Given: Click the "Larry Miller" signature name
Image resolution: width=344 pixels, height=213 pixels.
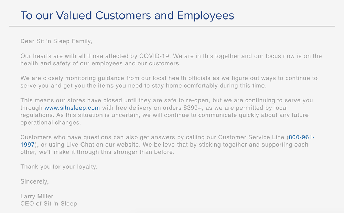Looking at the screenshot, I should coord(37,196).
